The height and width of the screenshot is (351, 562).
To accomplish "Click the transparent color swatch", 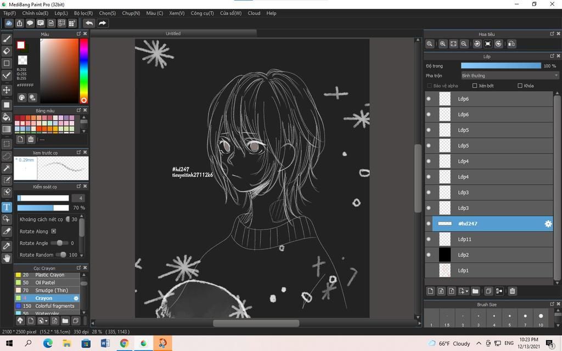I will pyautogui.click(x=23, y=60).
